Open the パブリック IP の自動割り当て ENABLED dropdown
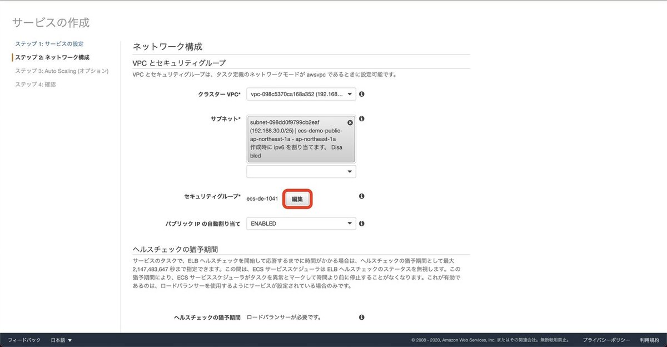 pos(301,224)
